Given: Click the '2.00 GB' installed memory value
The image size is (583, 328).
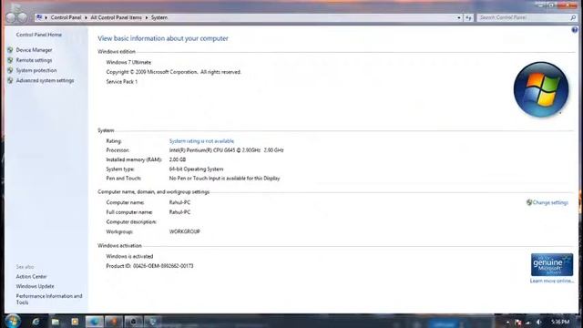Looking at the screenshot, I should click(x=178, y=159).
